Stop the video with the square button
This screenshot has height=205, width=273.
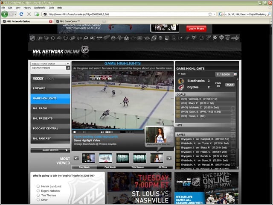point(75,132)
